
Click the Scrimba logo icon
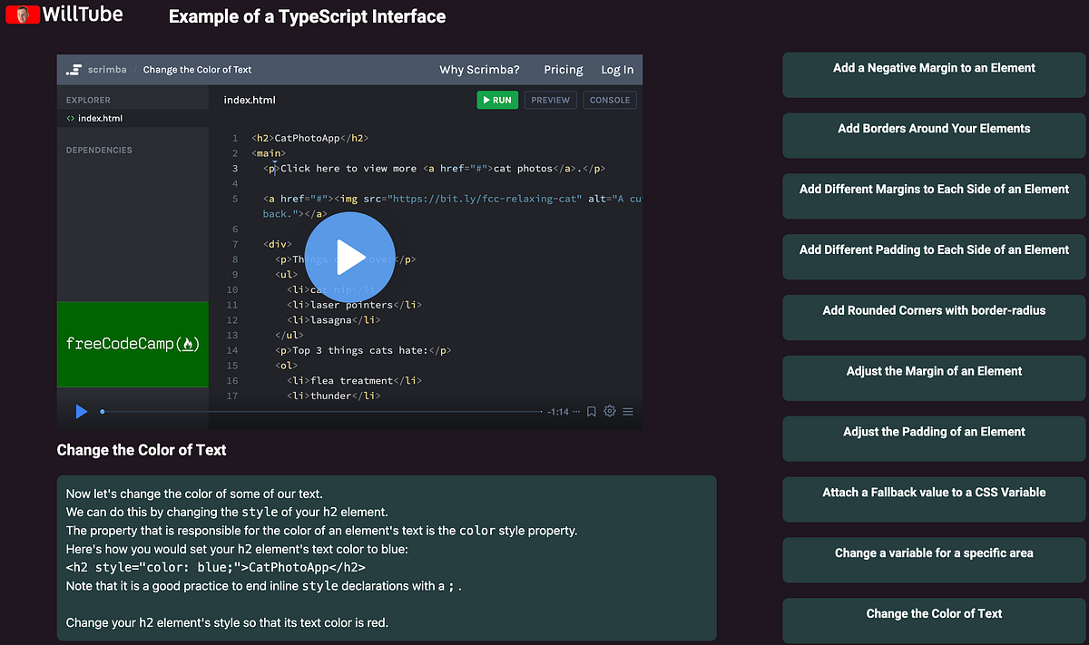(74, 70)
